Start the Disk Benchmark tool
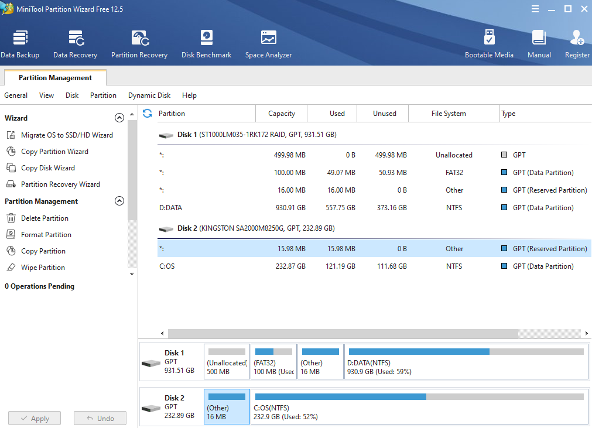 [206, 44]
